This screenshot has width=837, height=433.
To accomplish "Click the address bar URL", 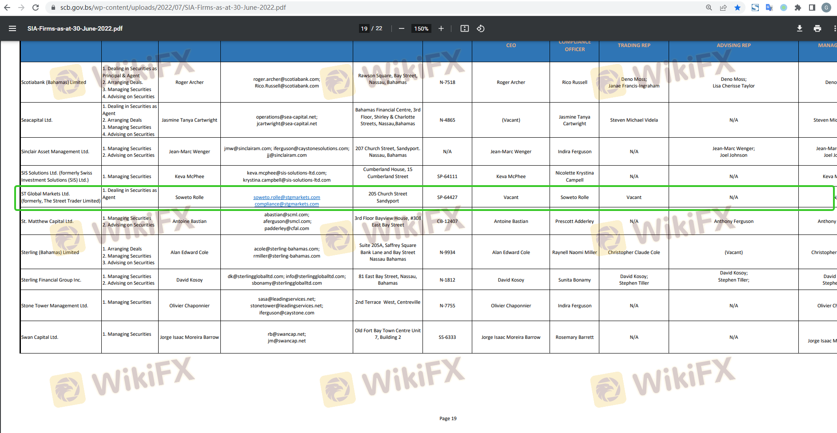I will pyautogui.click(x=173, y=8).
